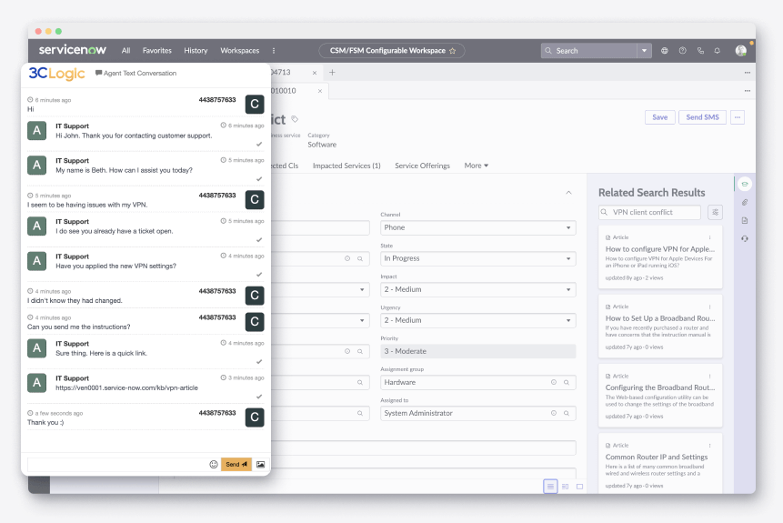Close the sub-tab ending in 010010
Viewport: 783px width, 523px height.
pos(320,91)
